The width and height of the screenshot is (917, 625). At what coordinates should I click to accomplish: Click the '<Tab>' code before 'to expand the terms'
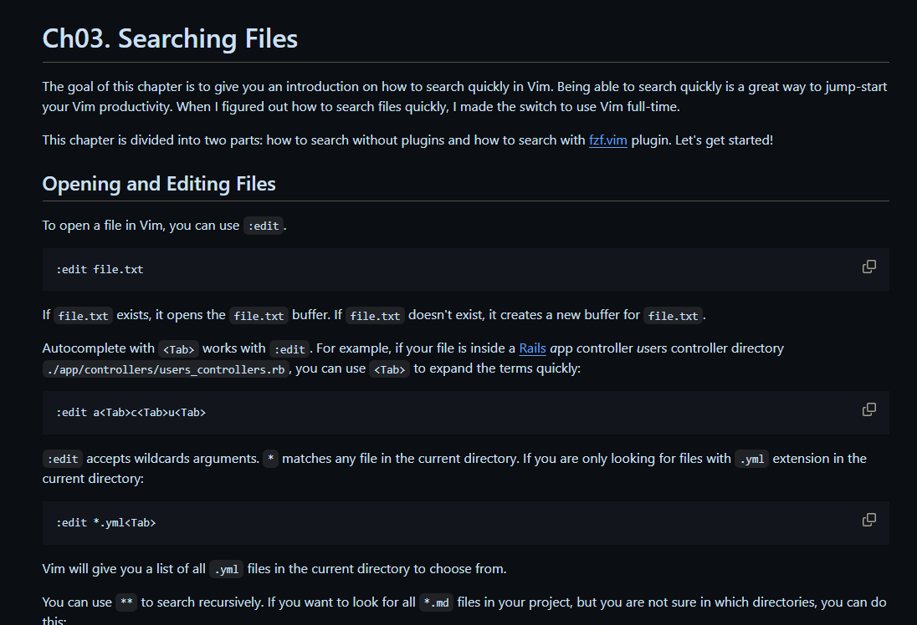coord(390,369)
